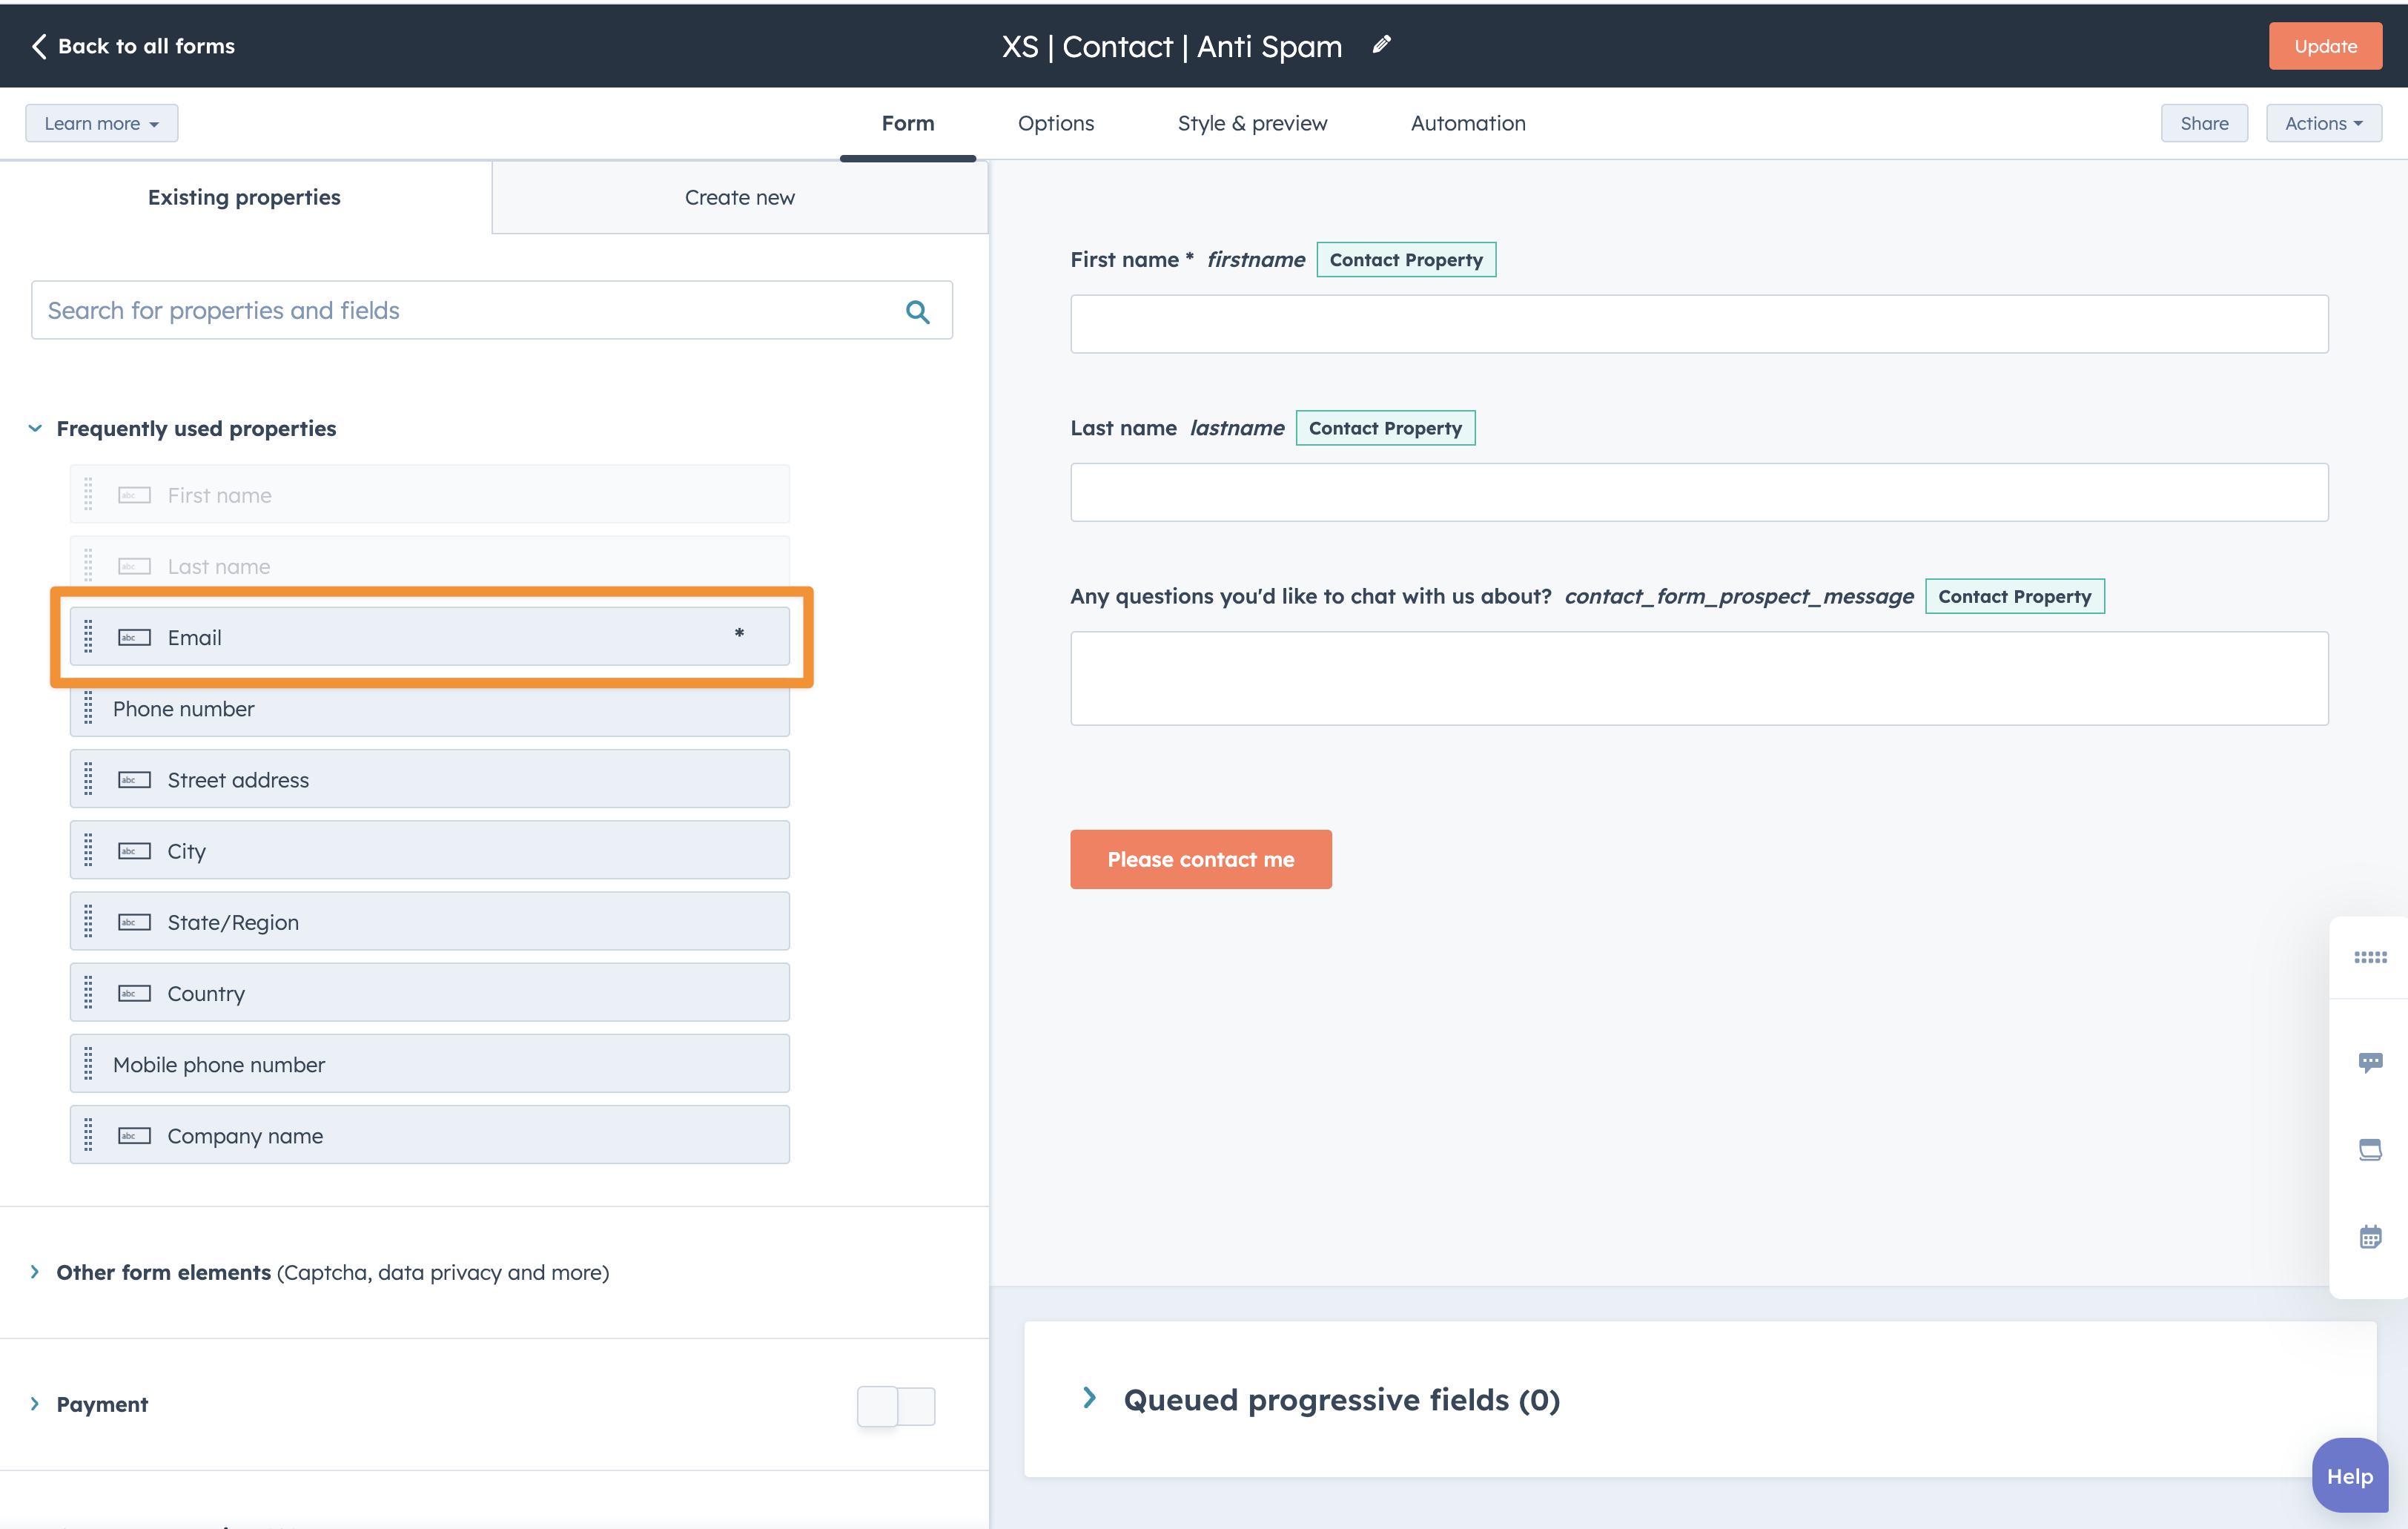This screenshot has width=2408, height=1529.
Task: Click the contact_form_prospect_message internal name
Action: pyautogui.click(x=1738, y=597)
